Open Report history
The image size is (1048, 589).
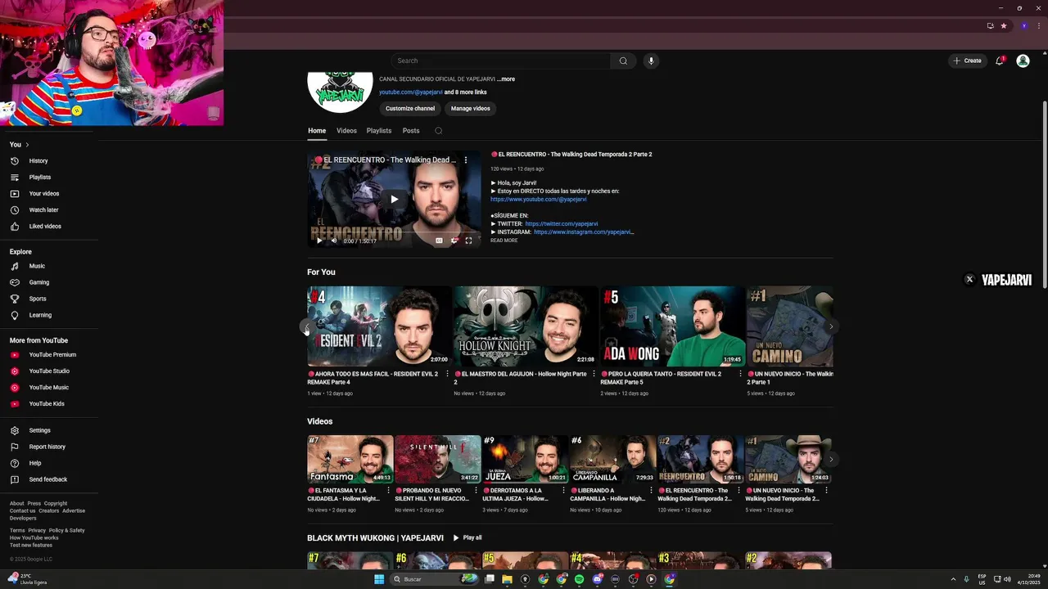49,447
